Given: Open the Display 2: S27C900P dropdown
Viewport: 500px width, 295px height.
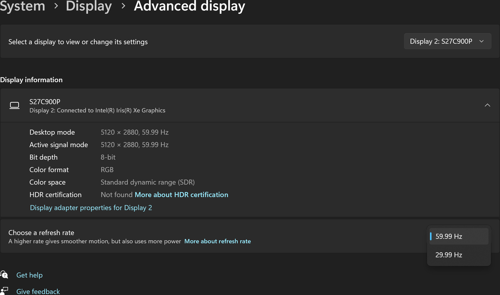Looking at the screenshot, I should [x=447, y=41].
